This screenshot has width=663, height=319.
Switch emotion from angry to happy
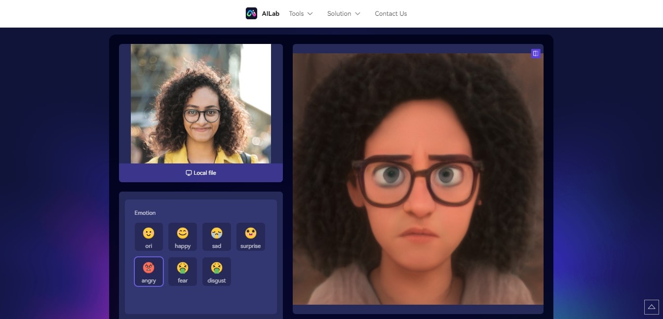click(183, 237)
